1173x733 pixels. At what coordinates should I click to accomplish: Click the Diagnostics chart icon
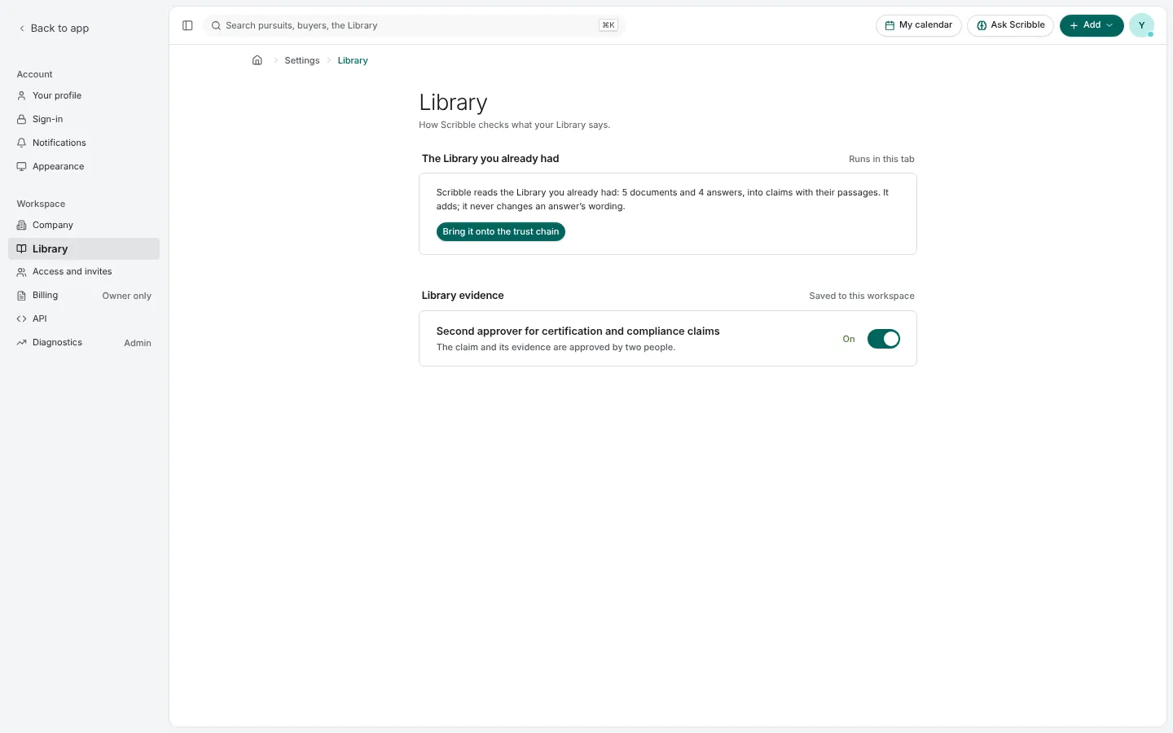point(22,343)
